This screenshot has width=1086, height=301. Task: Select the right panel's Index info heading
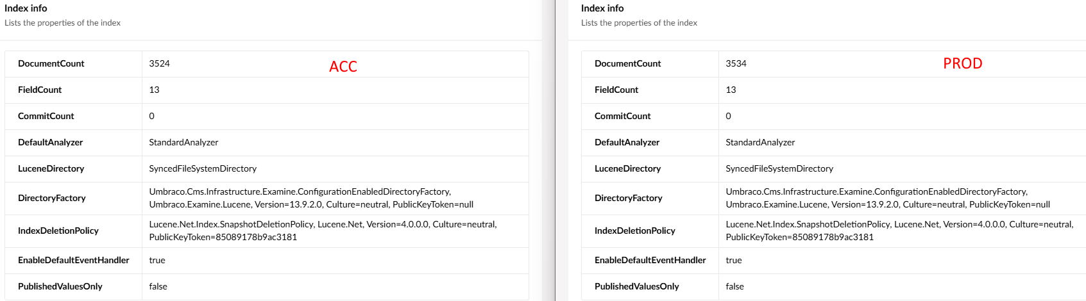coord(602,8)
